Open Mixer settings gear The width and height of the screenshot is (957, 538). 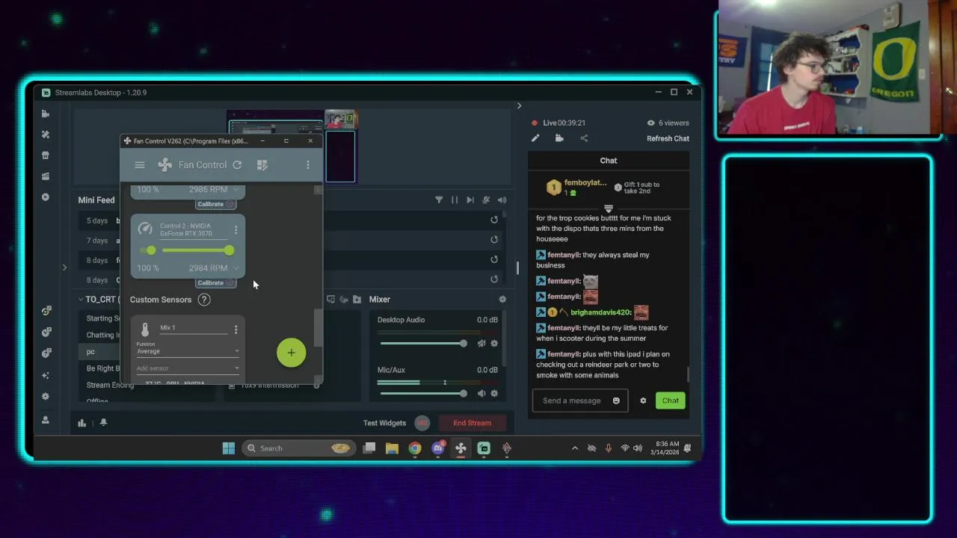click(502, 300)
